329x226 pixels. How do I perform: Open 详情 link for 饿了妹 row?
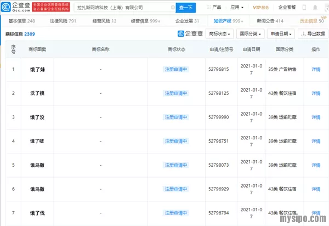pos(316,70)
